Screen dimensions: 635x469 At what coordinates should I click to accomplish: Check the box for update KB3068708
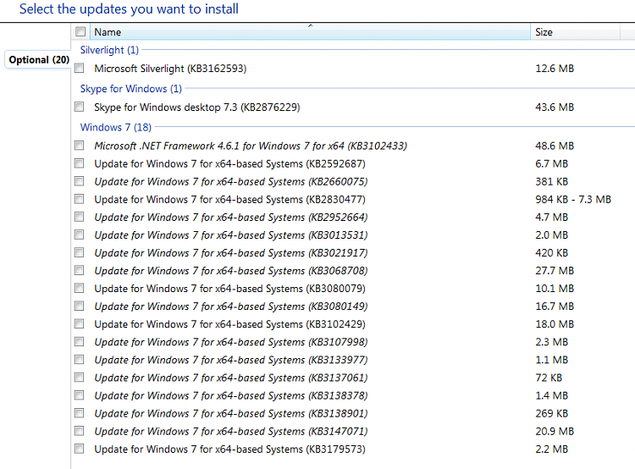pyautogui.click(x=80, y=270)
